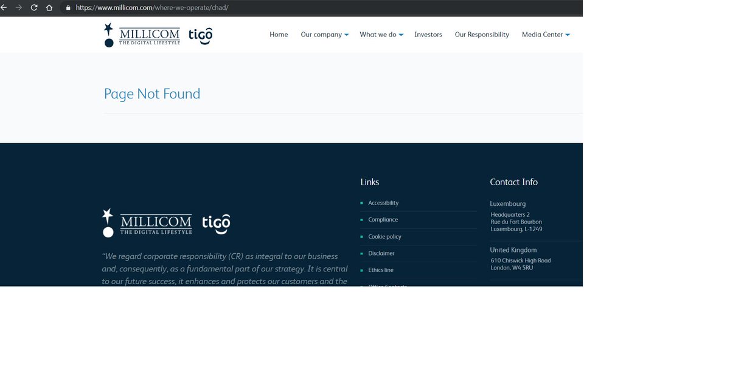The width and height of the screenshot is (730, 374).
Task: Click the footer Tigo logo
Action: tap(216, 224)
